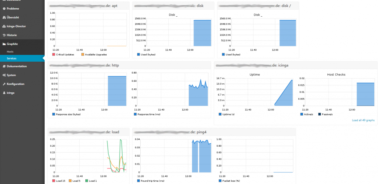Click the 'Load all 49 graphs' link
The image size is (378, 184).
363,120
